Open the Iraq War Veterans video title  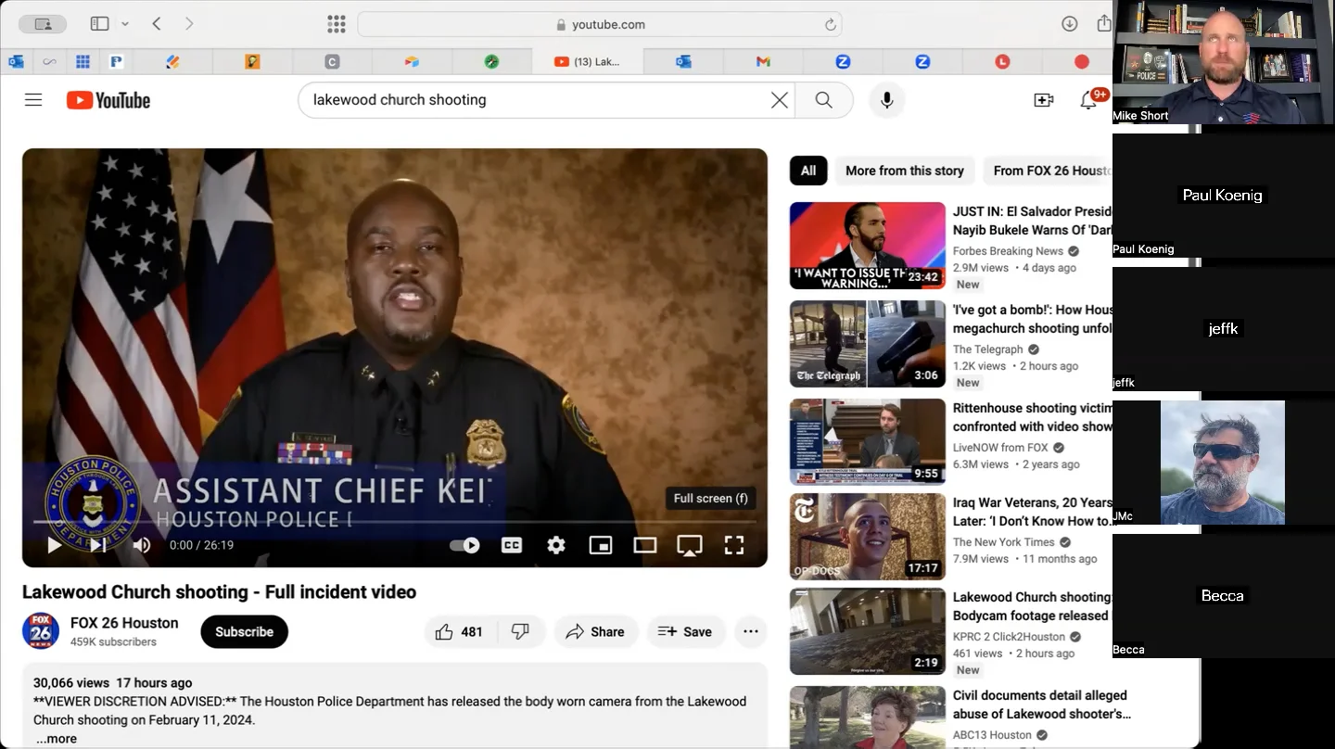pos(1033,512)
